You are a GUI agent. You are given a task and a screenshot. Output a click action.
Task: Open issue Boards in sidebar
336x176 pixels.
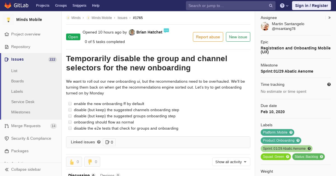[17, 81]
